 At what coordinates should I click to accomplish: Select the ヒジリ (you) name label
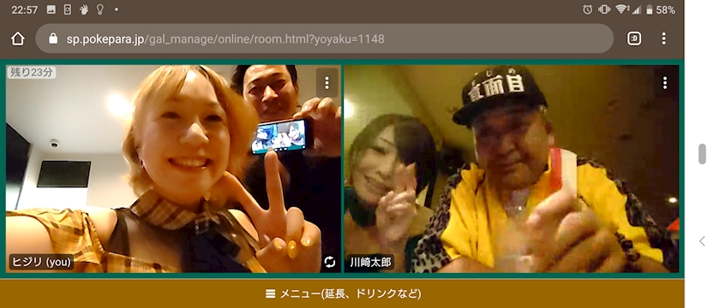tap(41, 262)
